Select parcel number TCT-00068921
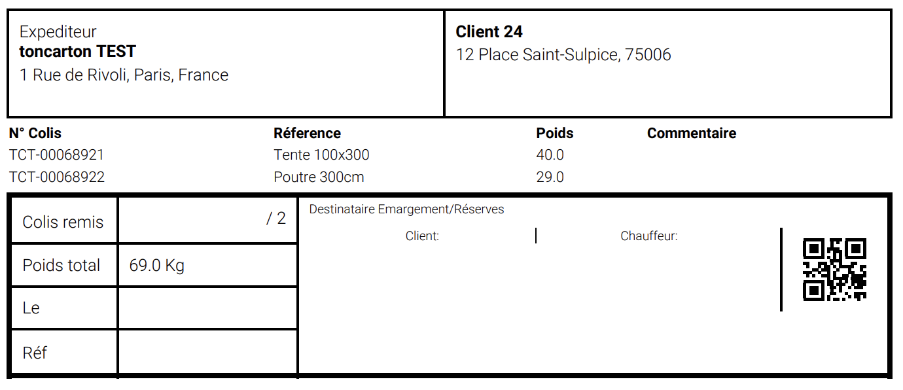903x390 pixels. pos(56,155)
